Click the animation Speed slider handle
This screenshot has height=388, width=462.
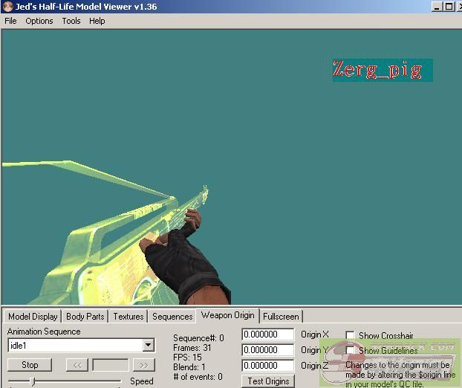[32, 381]
